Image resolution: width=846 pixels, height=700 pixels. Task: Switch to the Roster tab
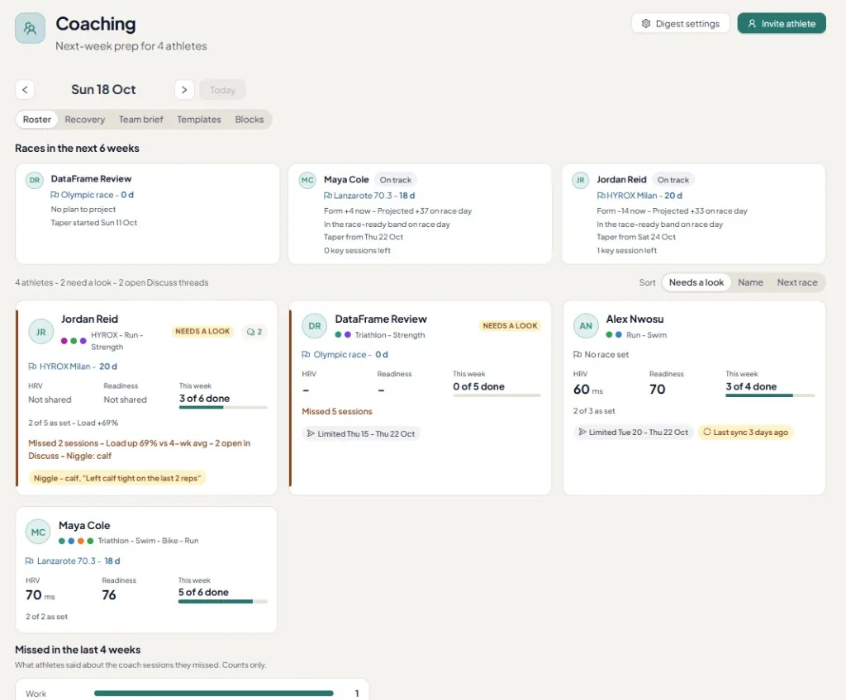coord(36,119)
